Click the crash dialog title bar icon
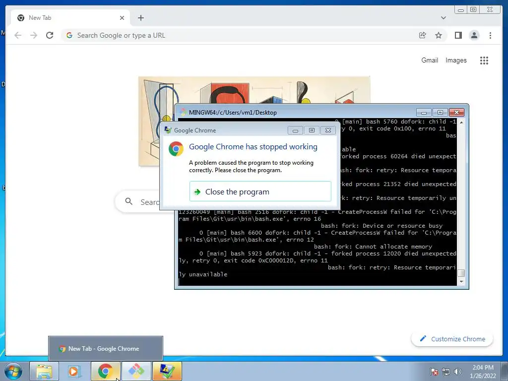The height and width of the screenshot is (381, 508). tap(168, 130)
